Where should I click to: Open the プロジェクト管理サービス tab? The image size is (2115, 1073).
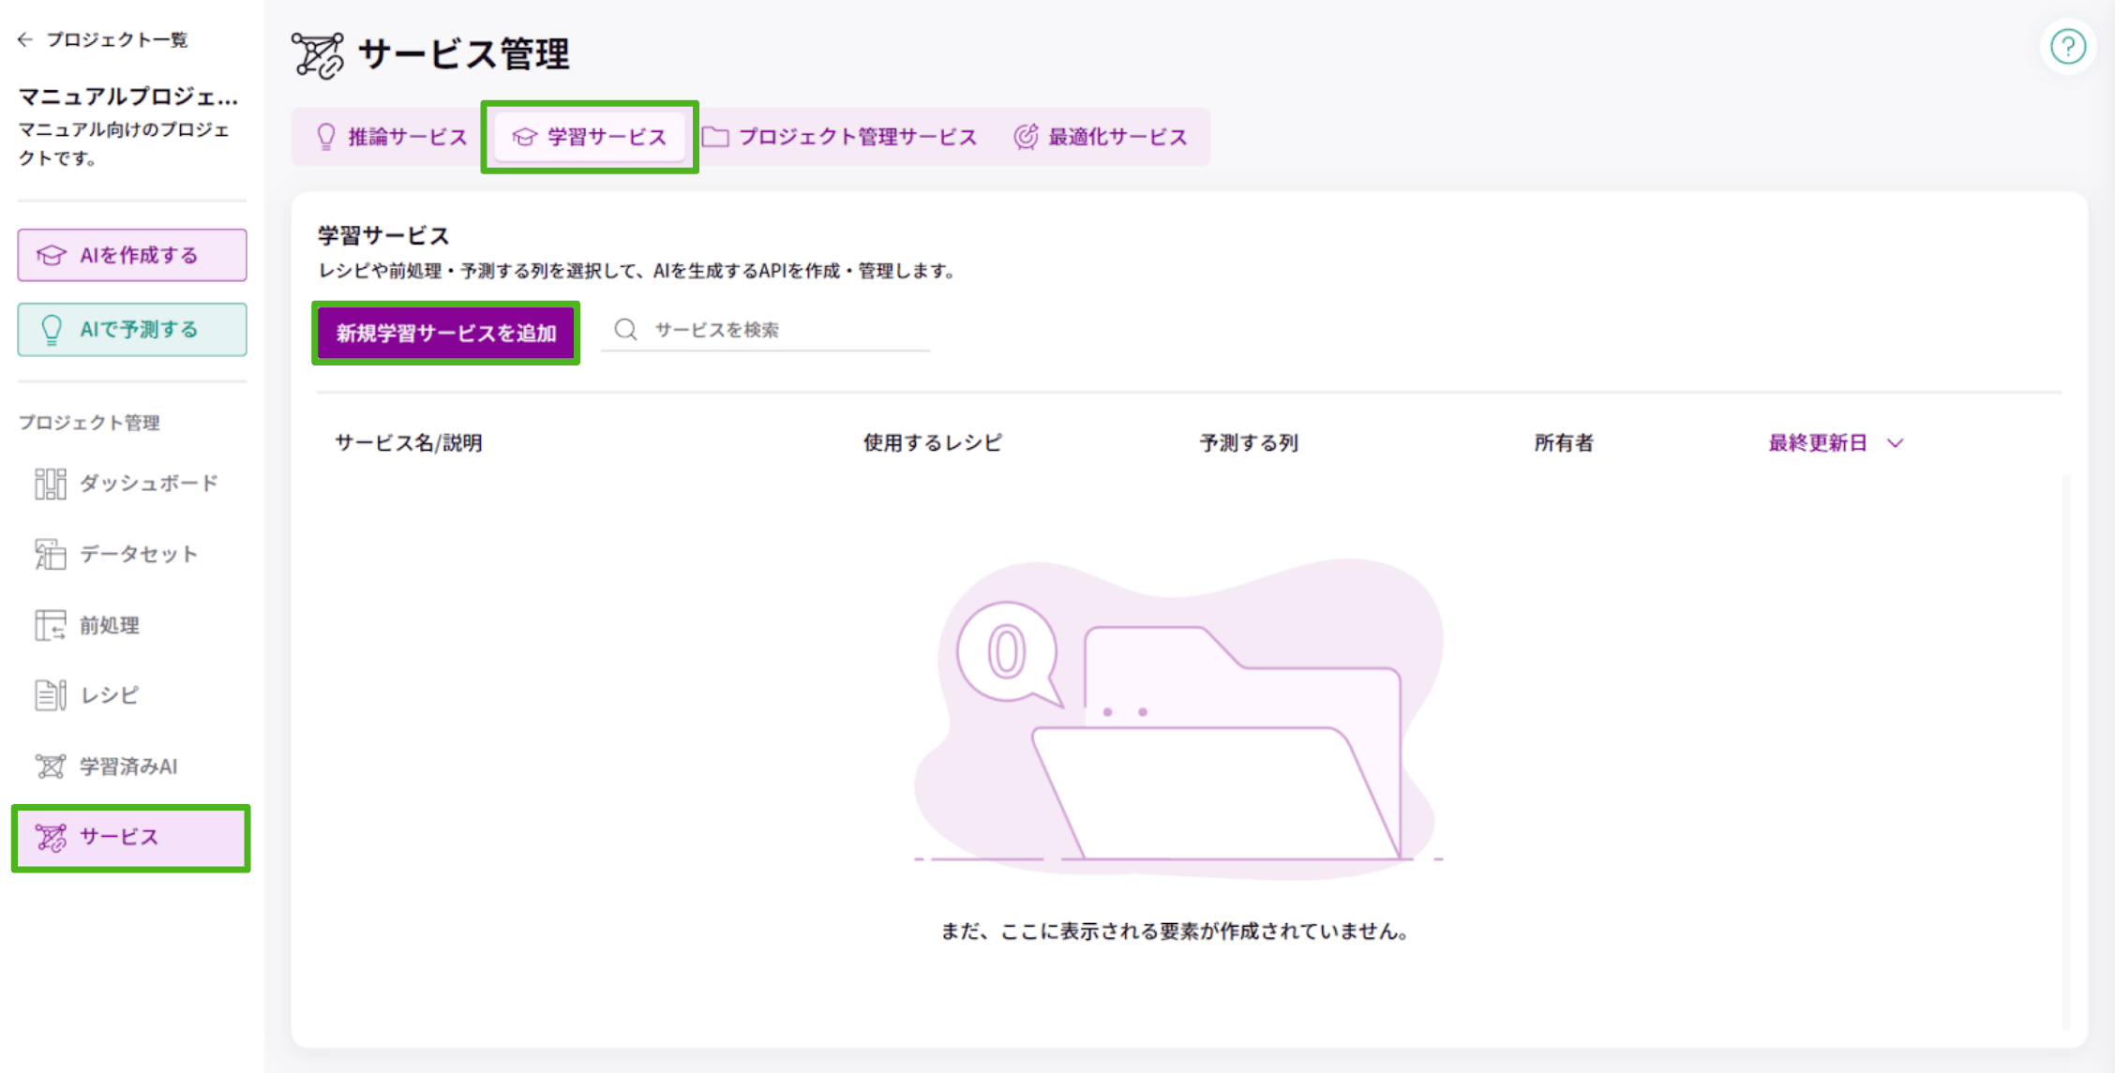[844, 136]
